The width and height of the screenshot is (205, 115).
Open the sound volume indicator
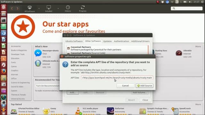tap(190, 2)
